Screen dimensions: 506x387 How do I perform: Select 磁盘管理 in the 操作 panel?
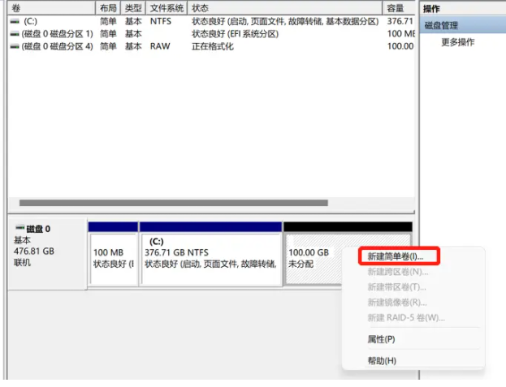(442, 25)
